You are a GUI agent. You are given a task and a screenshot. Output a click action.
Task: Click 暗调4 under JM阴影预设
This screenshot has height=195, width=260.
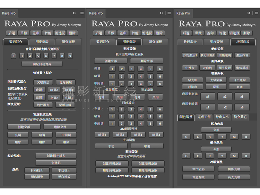pos(156,135)
